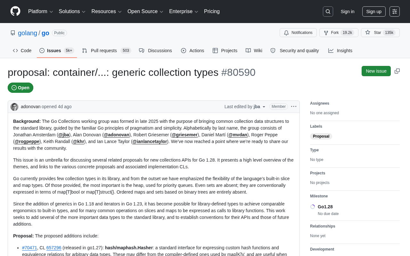410x256 pixels.
Task: Open the Pricing page
Action: pos(212,12)
